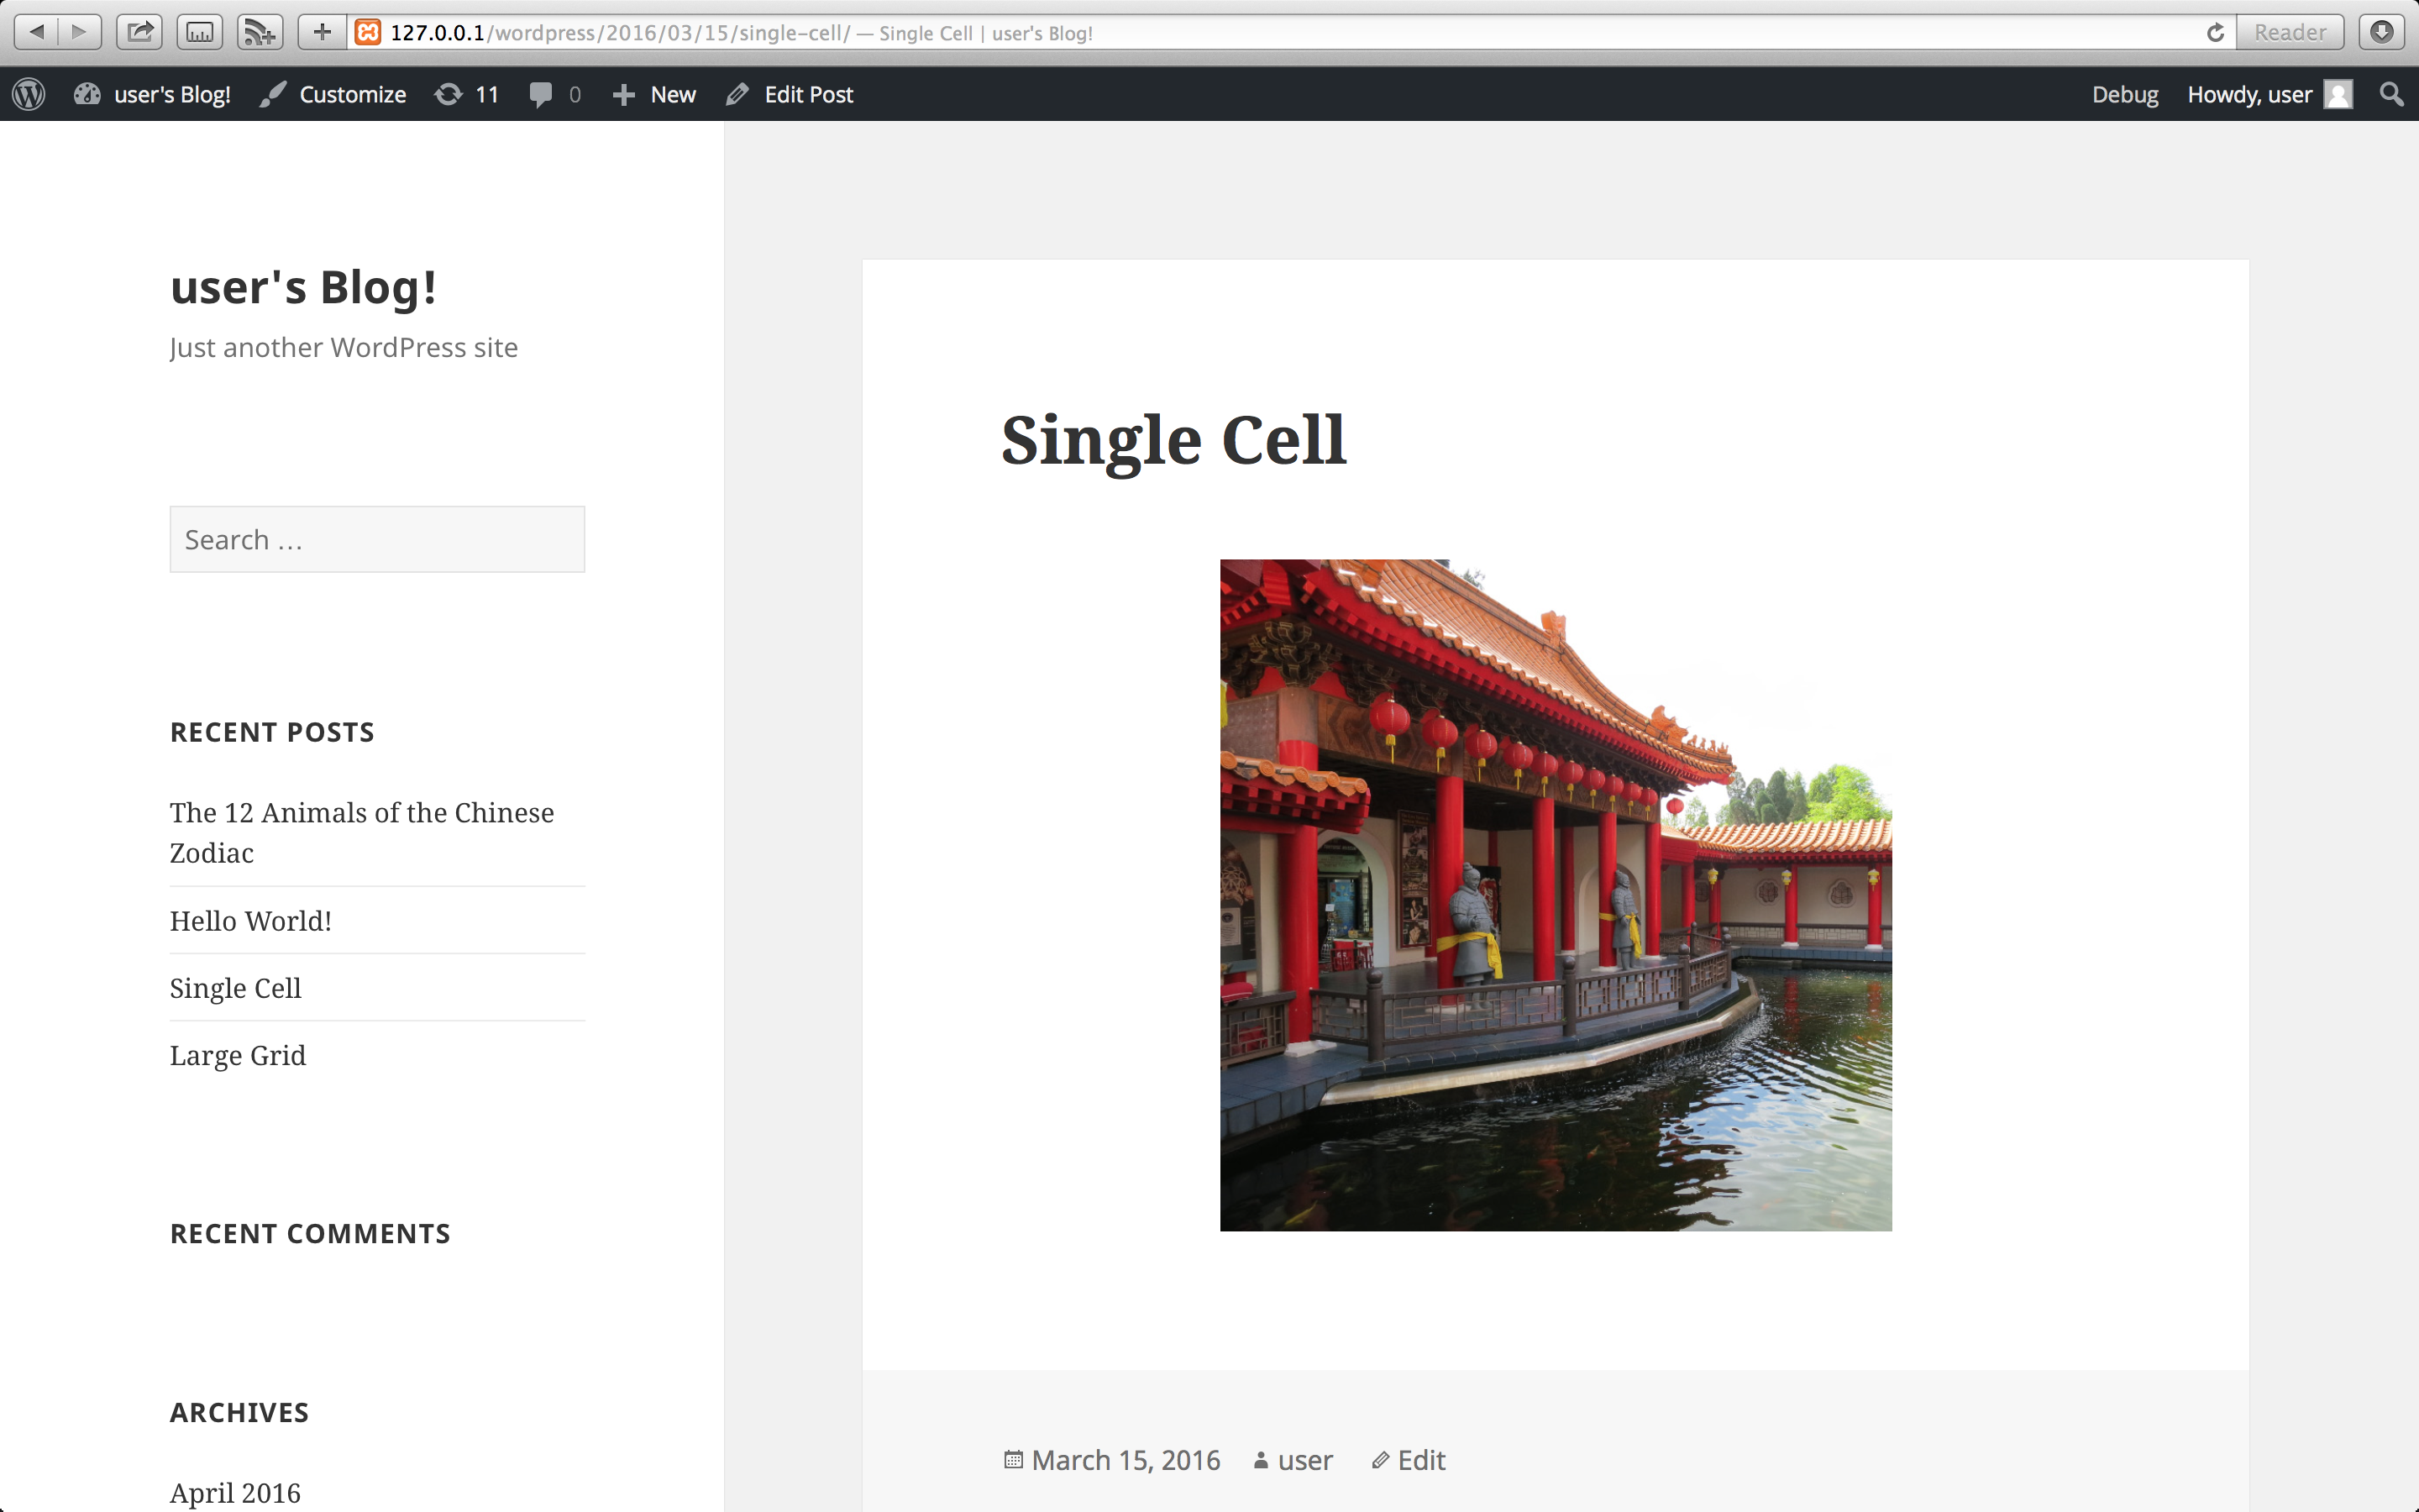Expand the 'Howdy, user' account menu
This screenshot has width=2419, height=1512.
[2249, 93]
